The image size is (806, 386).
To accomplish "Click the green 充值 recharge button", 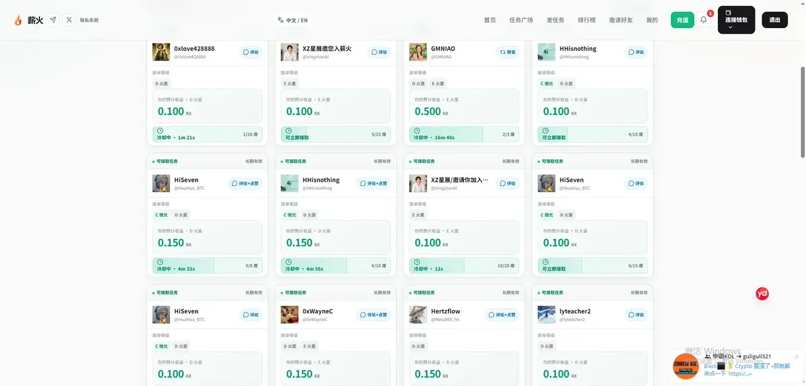I will pos(682,20).
